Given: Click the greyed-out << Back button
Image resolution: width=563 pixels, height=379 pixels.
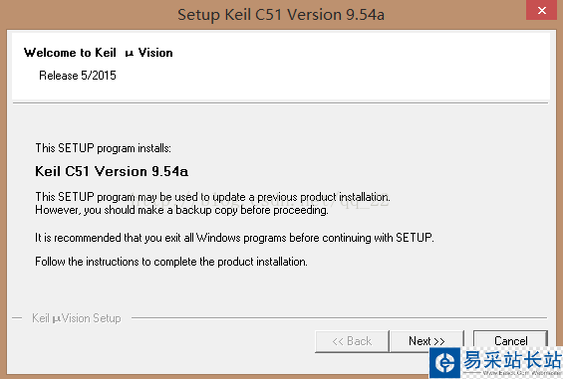Looking at the screenshot, I should (352, 341).
